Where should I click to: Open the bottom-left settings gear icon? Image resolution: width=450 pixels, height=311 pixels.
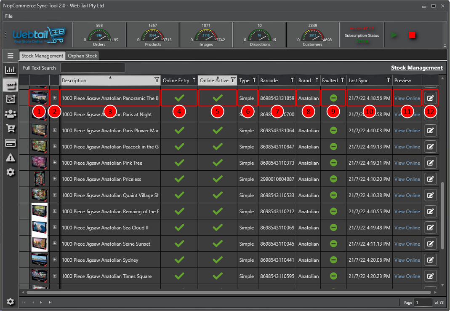[x=11, y=302]
